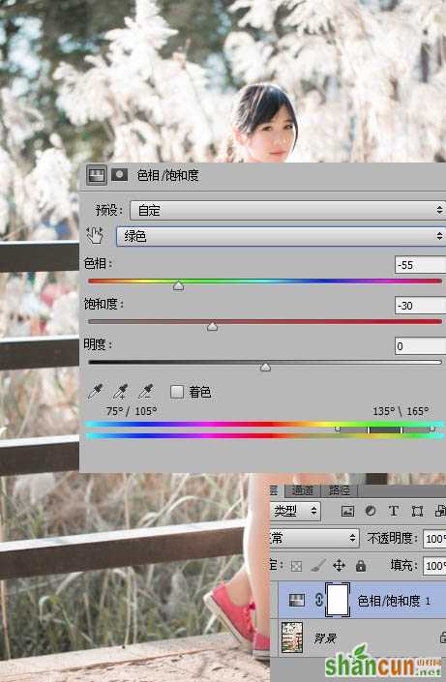
Task: Click the layer mask icon in properties header
Action: pyautogui.click(x=119, y=175)
